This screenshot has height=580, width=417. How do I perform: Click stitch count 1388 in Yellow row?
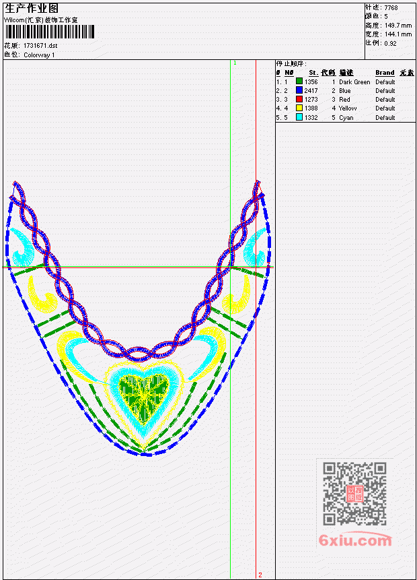click(x=311, y=108)
